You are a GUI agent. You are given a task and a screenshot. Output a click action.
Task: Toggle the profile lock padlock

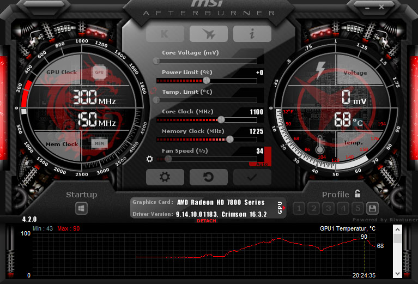point(358,194)
